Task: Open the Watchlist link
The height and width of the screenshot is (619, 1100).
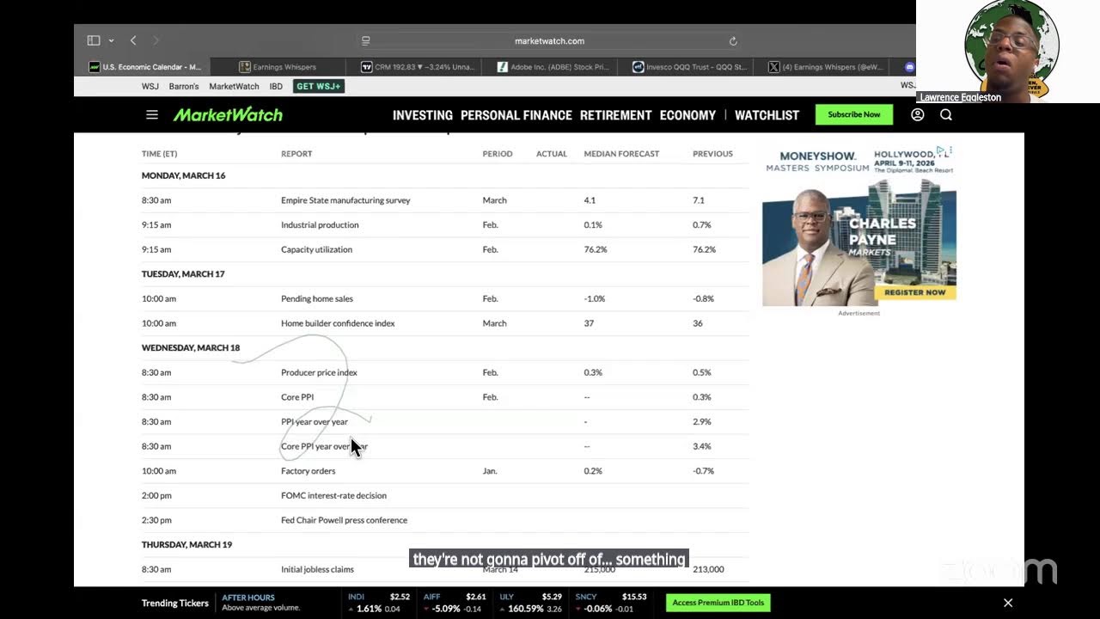Action: pos(767,114)
